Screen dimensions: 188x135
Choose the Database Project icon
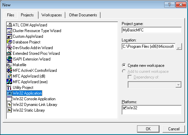pyautogui.click(x=9, y=42)
